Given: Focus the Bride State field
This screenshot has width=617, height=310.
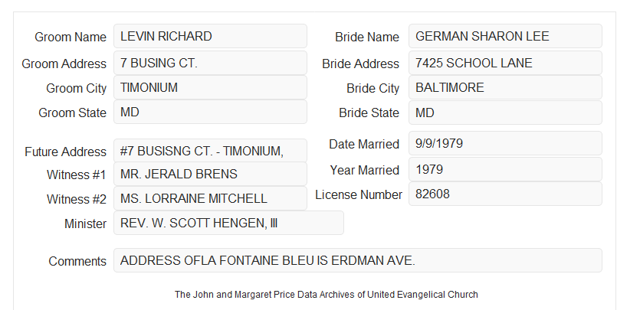Looking at the screenshot, I should pos(505,113).
